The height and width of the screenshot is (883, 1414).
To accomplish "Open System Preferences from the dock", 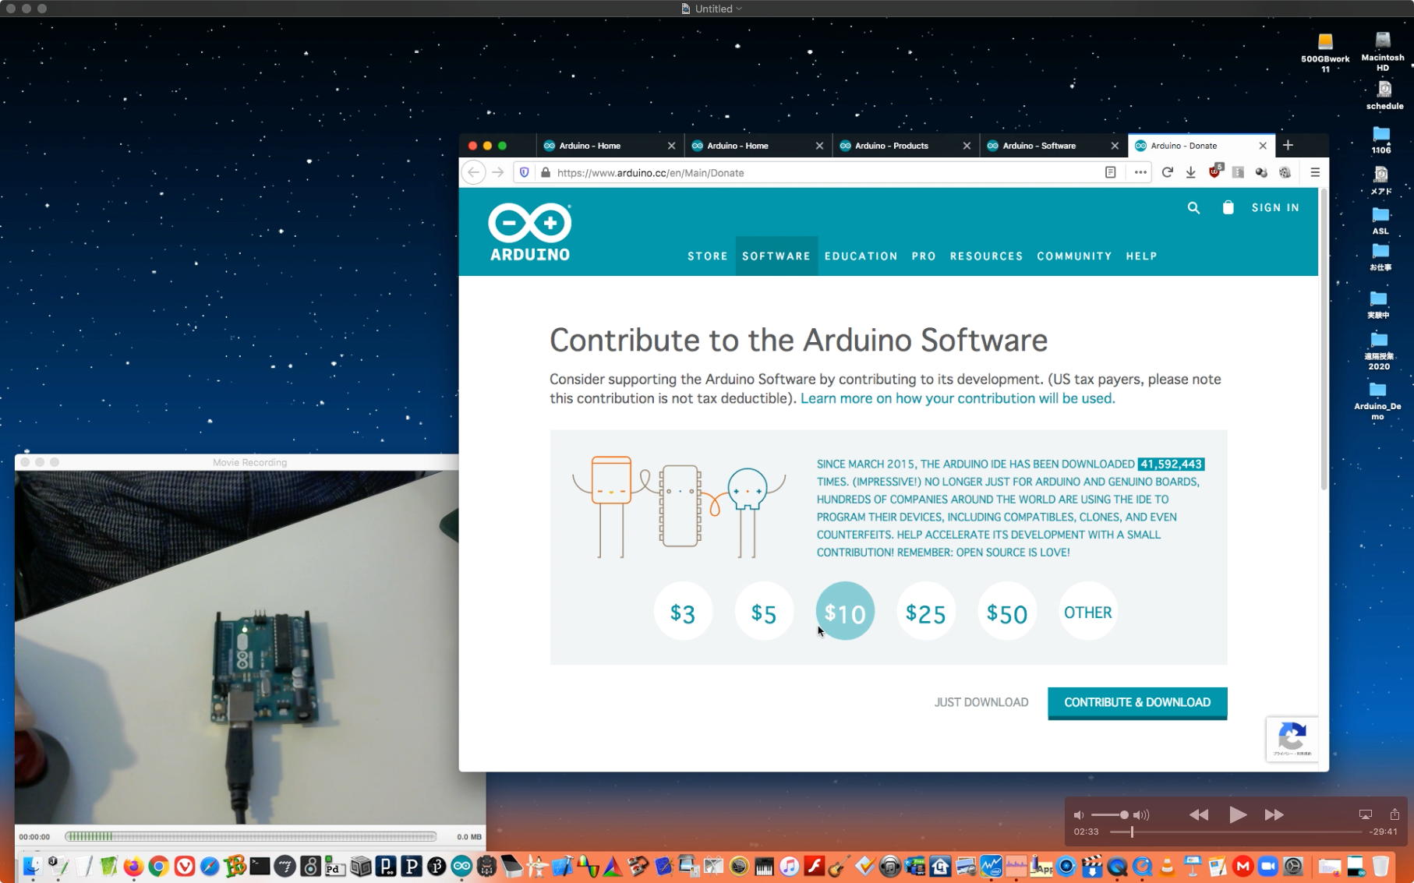I will coord(1293,866).
